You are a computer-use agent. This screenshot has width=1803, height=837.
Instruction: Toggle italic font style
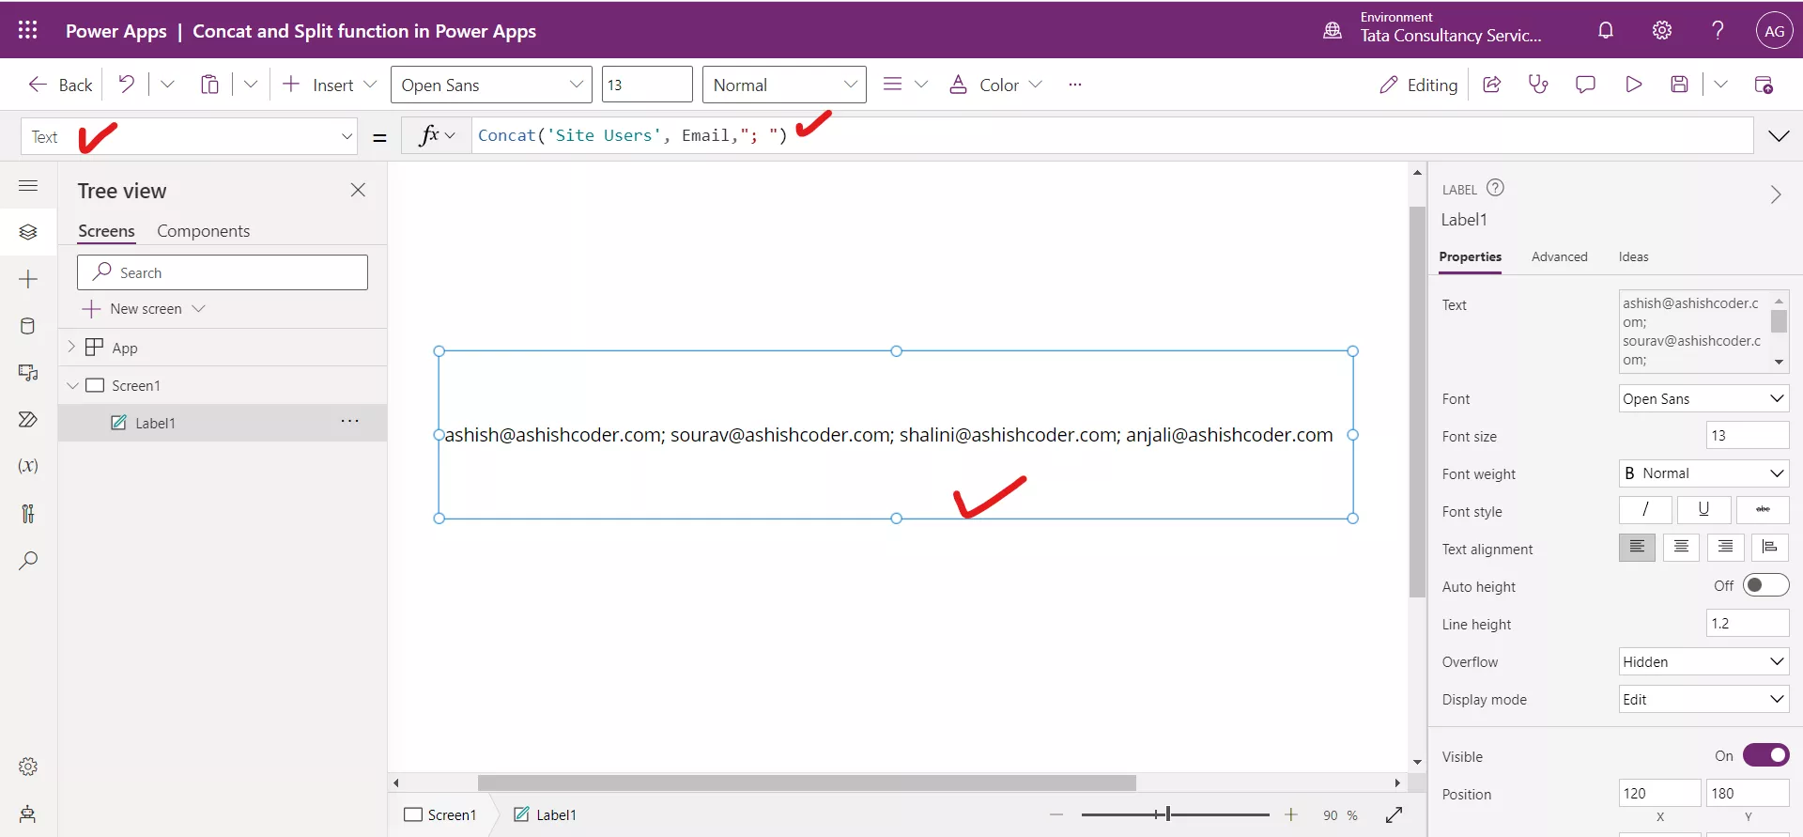pos(1645,510)
